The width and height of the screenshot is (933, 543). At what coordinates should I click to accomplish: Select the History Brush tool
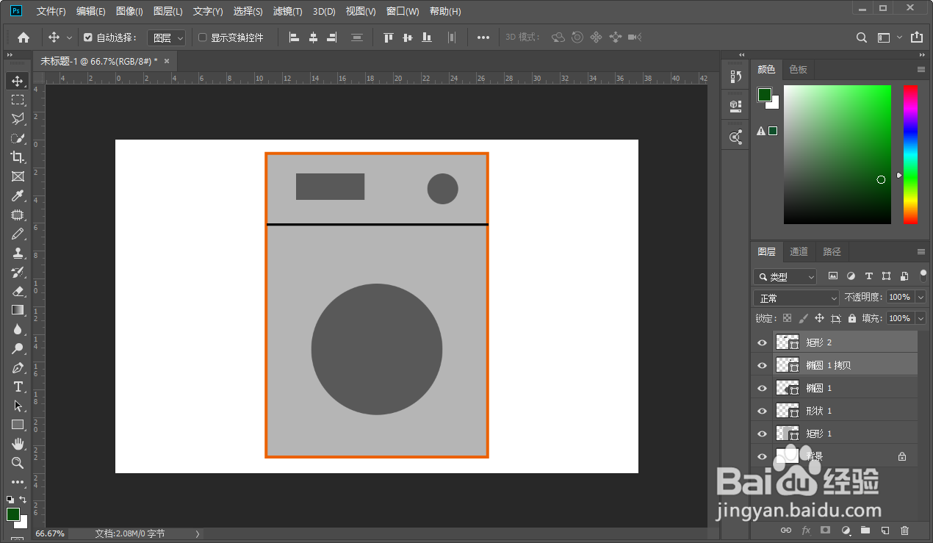(18, 272)
